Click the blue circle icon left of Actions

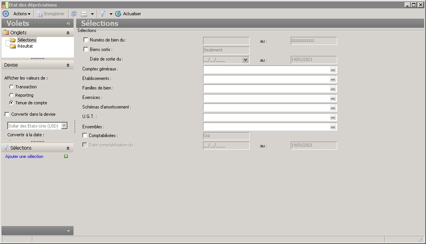click(x=6, y=14)
